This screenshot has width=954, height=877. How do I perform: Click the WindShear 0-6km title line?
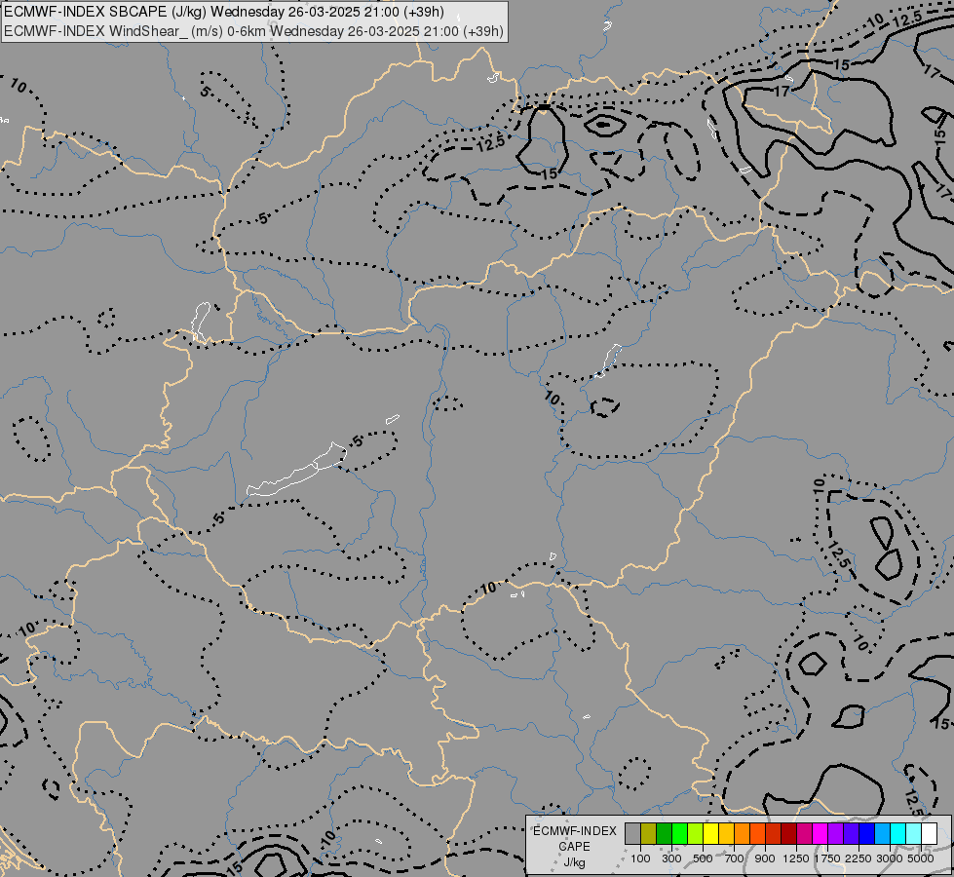[253, 31]
